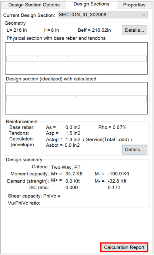Click the Shear capacity: PhiVc label
The image size is (154, 255).
click(34, 196)
